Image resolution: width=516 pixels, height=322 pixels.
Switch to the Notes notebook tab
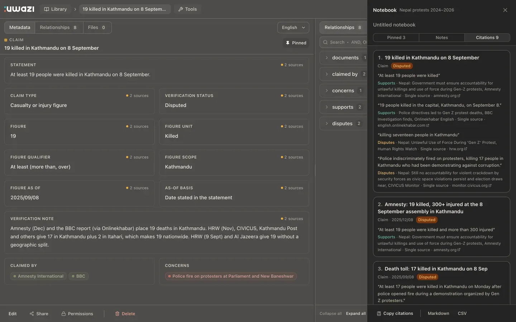click(x=441, y=38)
